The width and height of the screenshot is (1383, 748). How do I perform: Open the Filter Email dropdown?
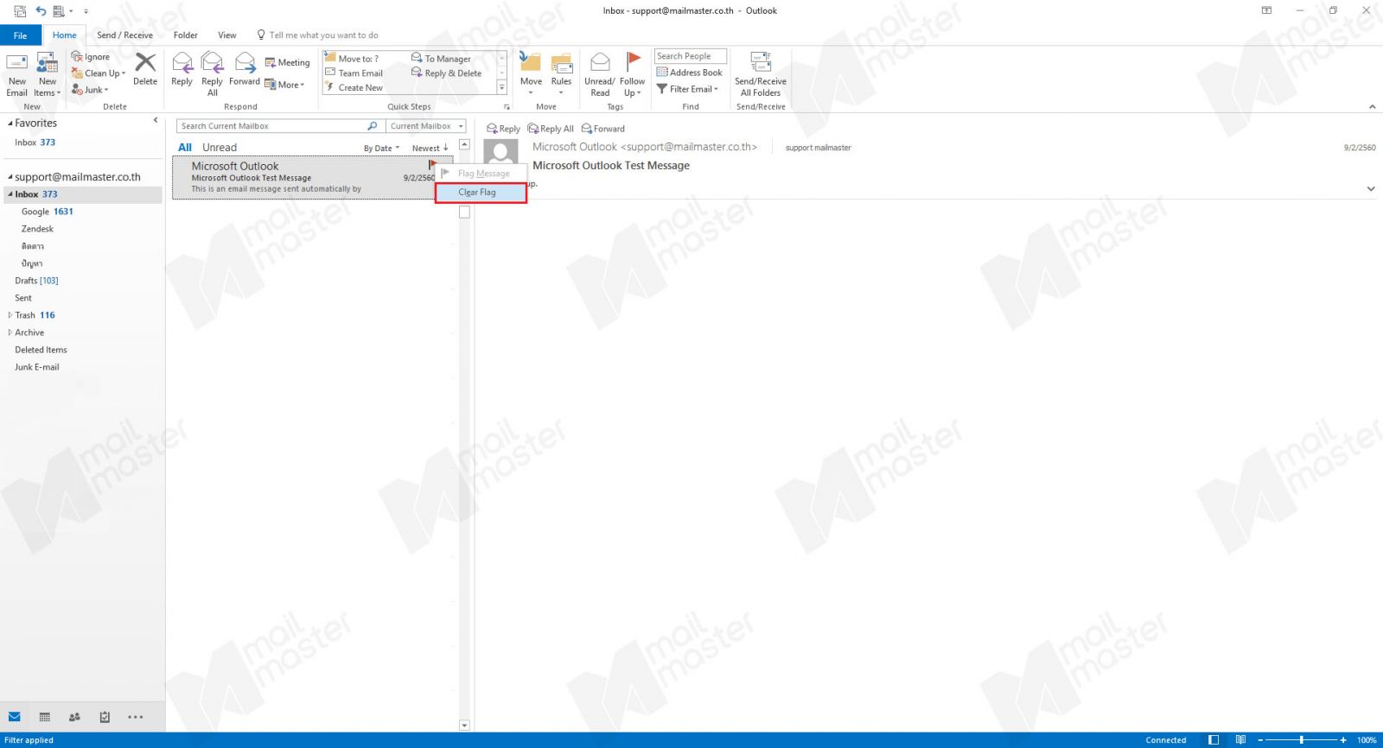(x=688, y=89)
